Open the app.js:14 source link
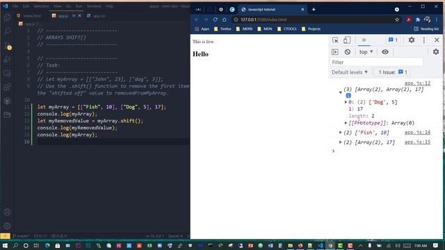 tap(417, 133)
